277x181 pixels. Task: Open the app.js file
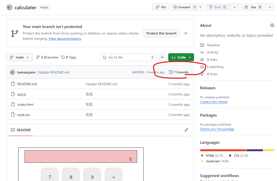pyautogui.click(x=22, y=94)
